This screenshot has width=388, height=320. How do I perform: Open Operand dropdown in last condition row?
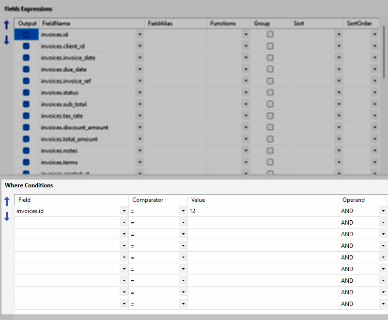(383, 304)
